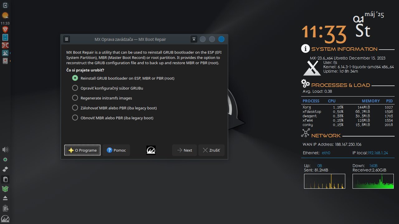Click the eth0 Ethernet label

click(326, 153)
